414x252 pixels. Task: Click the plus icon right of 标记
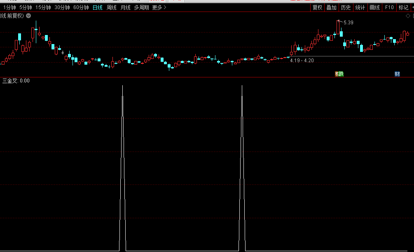coord(412,7)
